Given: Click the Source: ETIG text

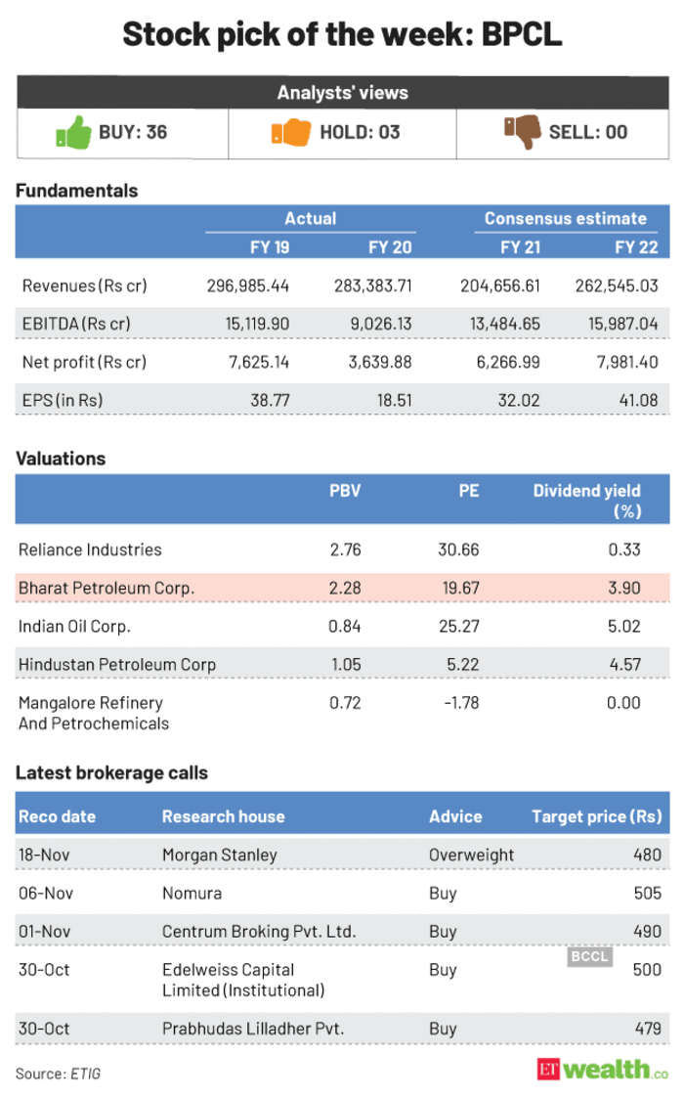Looking at the screenshot, I should 58,1074.
